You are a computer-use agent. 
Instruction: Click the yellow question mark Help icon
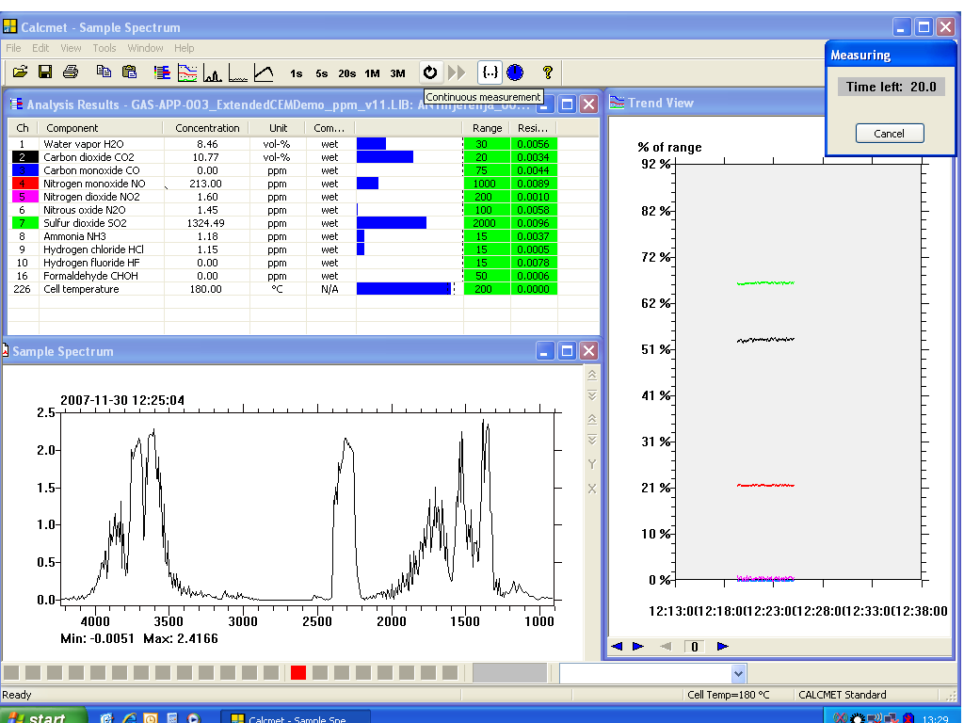pos(547,72)
